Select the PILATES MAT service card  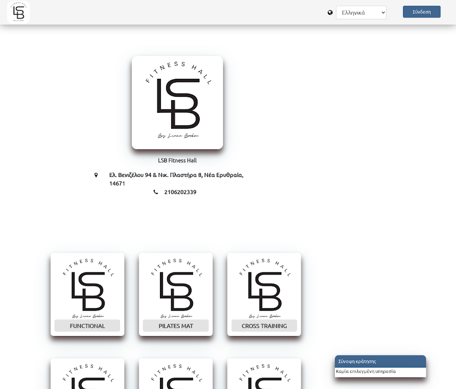point(176,295)
